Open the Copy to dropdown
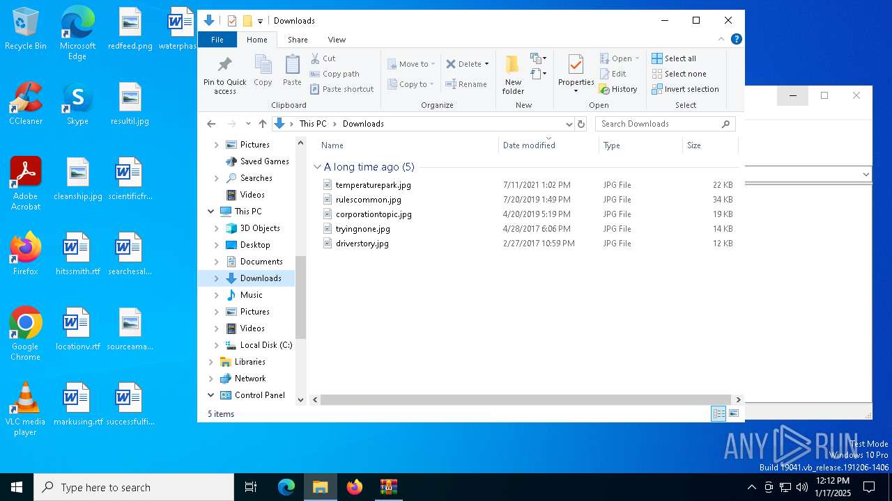This screenshot has height=501, width=892. tap(410, 84)
